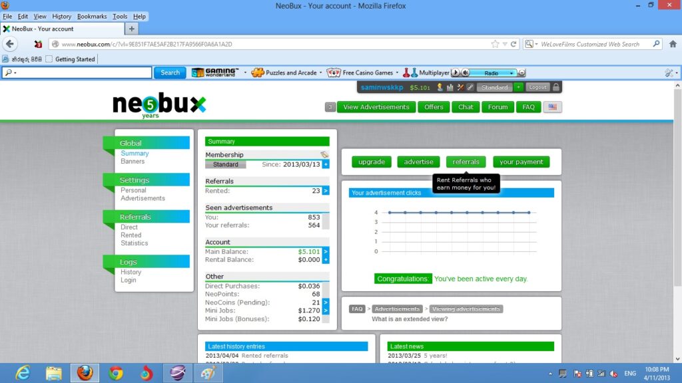Launch Google Chrome from the taskbar
Viewport: 682px width, 383px height.
(x=116, y=373)
